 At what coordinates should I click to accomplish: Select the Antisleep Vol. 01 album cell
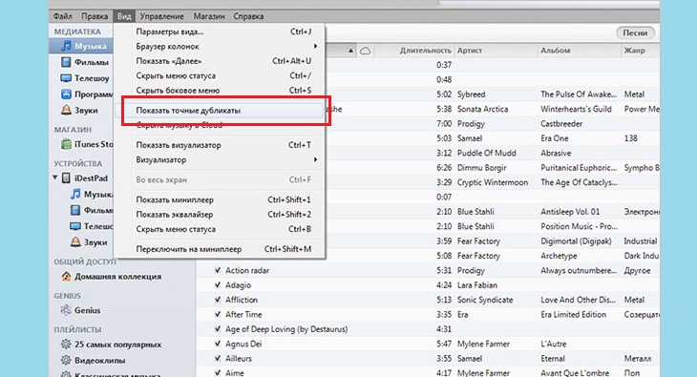tap(570, 212)
